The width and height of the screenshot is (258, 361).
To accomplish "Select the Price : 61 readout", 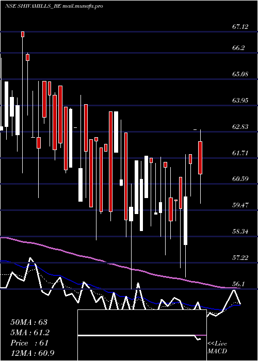I will tap(29, 343).
